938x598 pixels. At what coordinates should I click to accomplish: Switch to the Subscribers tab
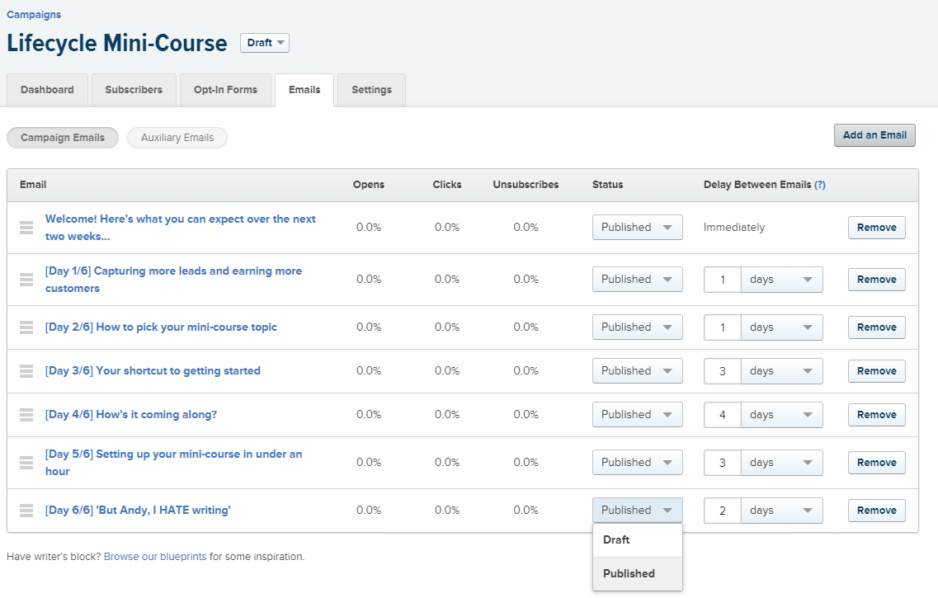(134, 90)
